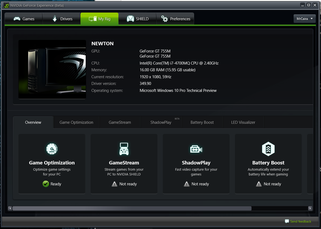Click the gamepad icon on Games tab
Viewport: 321px width, 229px height.
tap(17, 19)
